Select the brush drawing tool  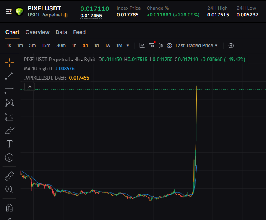coord(9,131)
